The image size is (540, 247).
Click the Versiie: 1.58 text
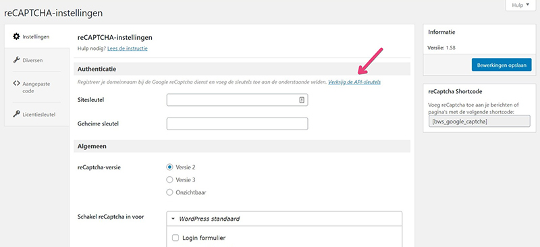442,48
